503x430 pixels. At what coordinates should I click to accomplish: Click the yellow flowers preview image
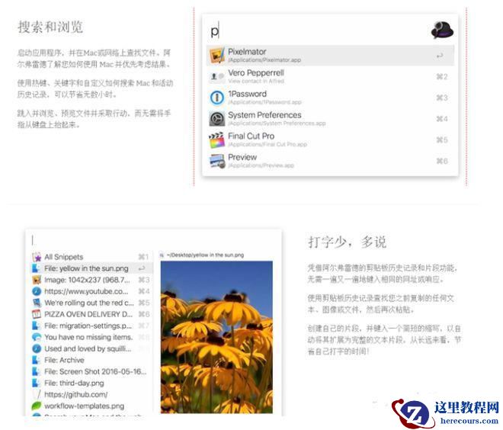(x=216, y=337)
